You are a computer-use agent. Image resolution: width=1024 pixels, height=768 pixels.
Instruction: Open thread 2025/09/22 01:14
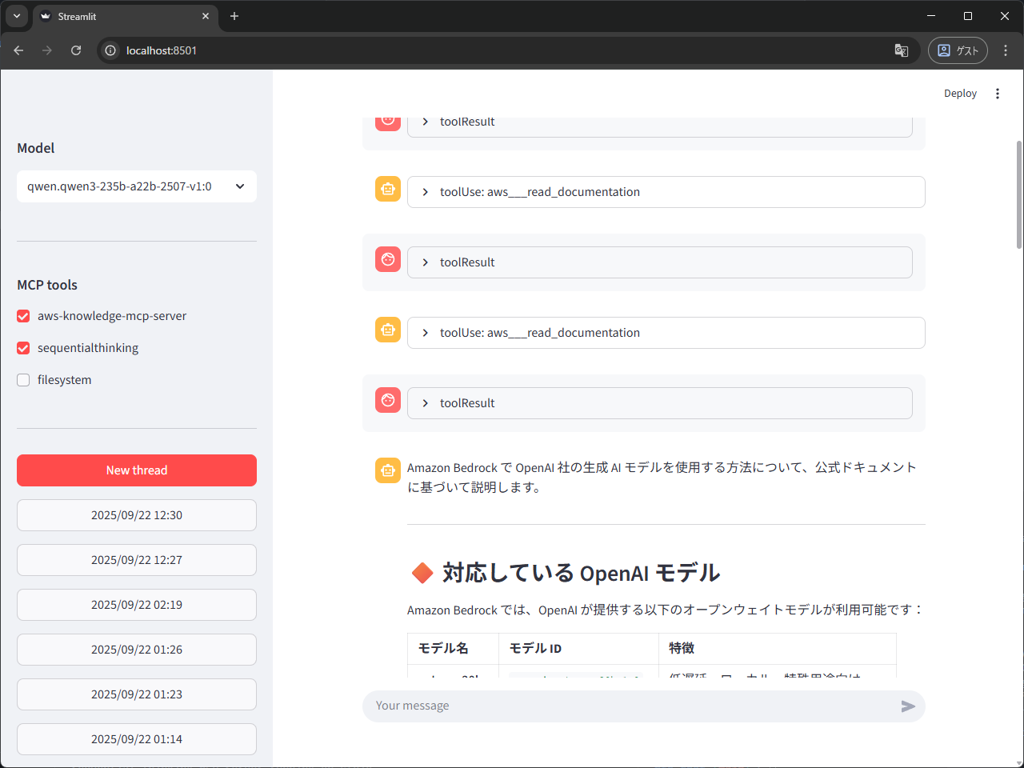(x=137, y=739)
